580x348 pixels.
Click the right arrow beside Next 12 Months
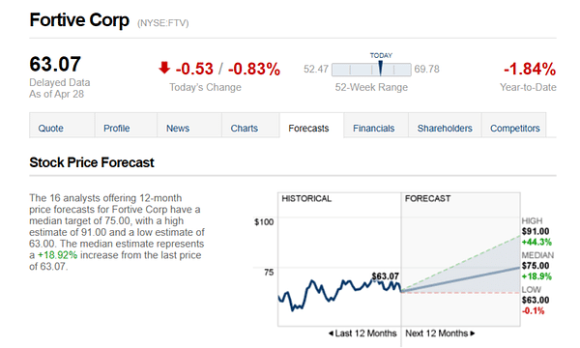click(x=473, y=333)
